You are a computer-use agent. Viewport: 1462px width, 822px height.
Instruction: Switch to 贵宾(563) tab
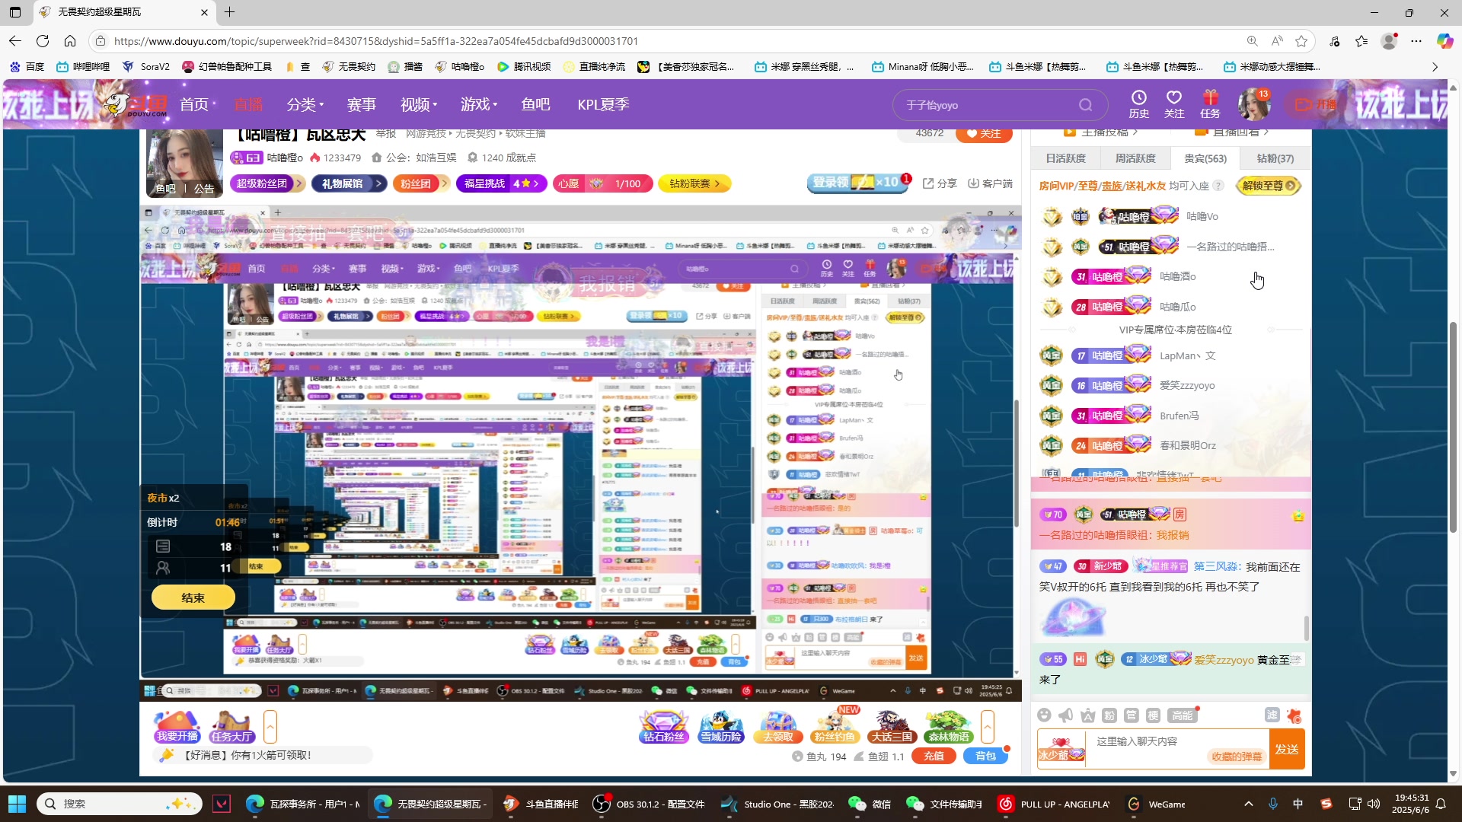click(x=1205, y=158)
